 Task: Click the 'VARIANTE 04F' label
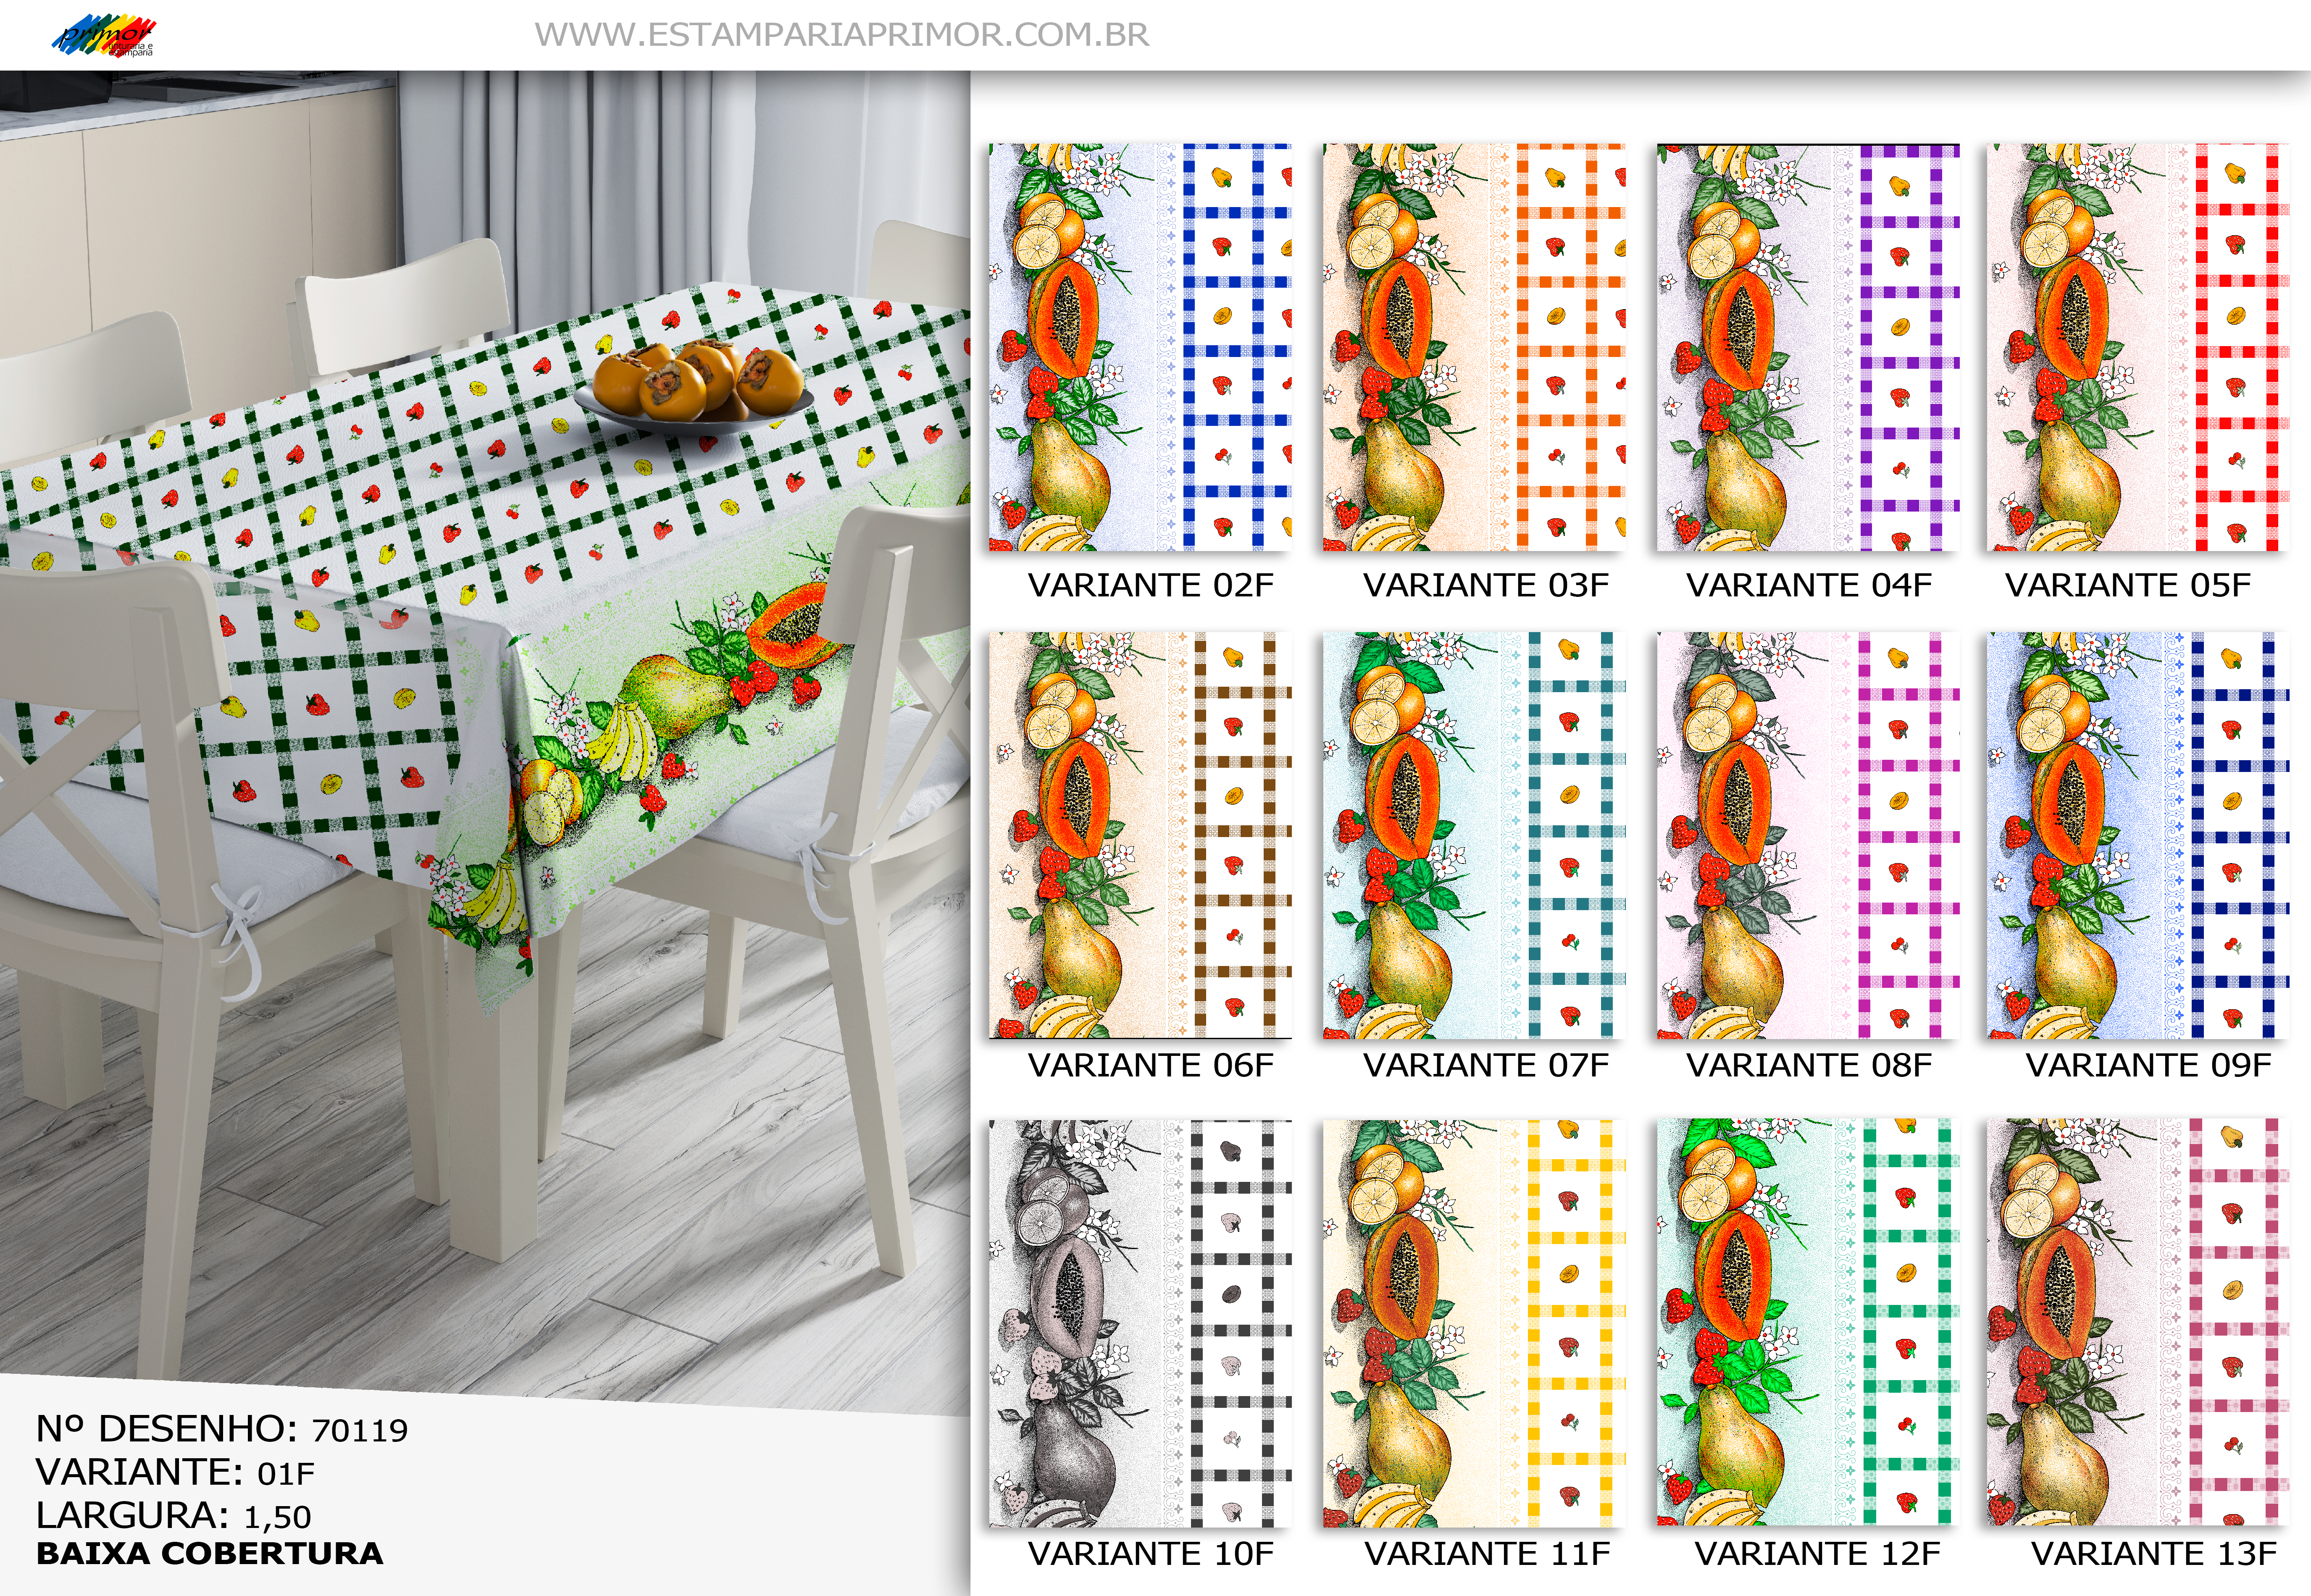[x=1809, y=585]
